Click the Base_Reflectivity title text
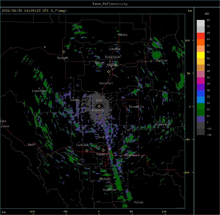Image resolution: width=220 pixels, height=215 pixels. coord(110,4)
